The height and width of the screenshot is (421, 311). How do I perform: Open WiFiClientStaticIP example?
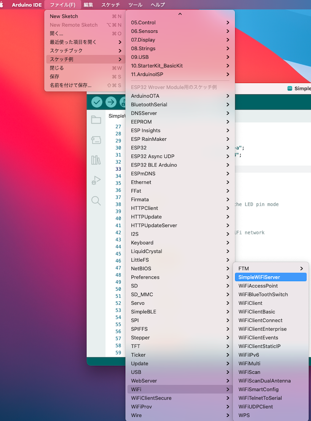coord(271,346)
